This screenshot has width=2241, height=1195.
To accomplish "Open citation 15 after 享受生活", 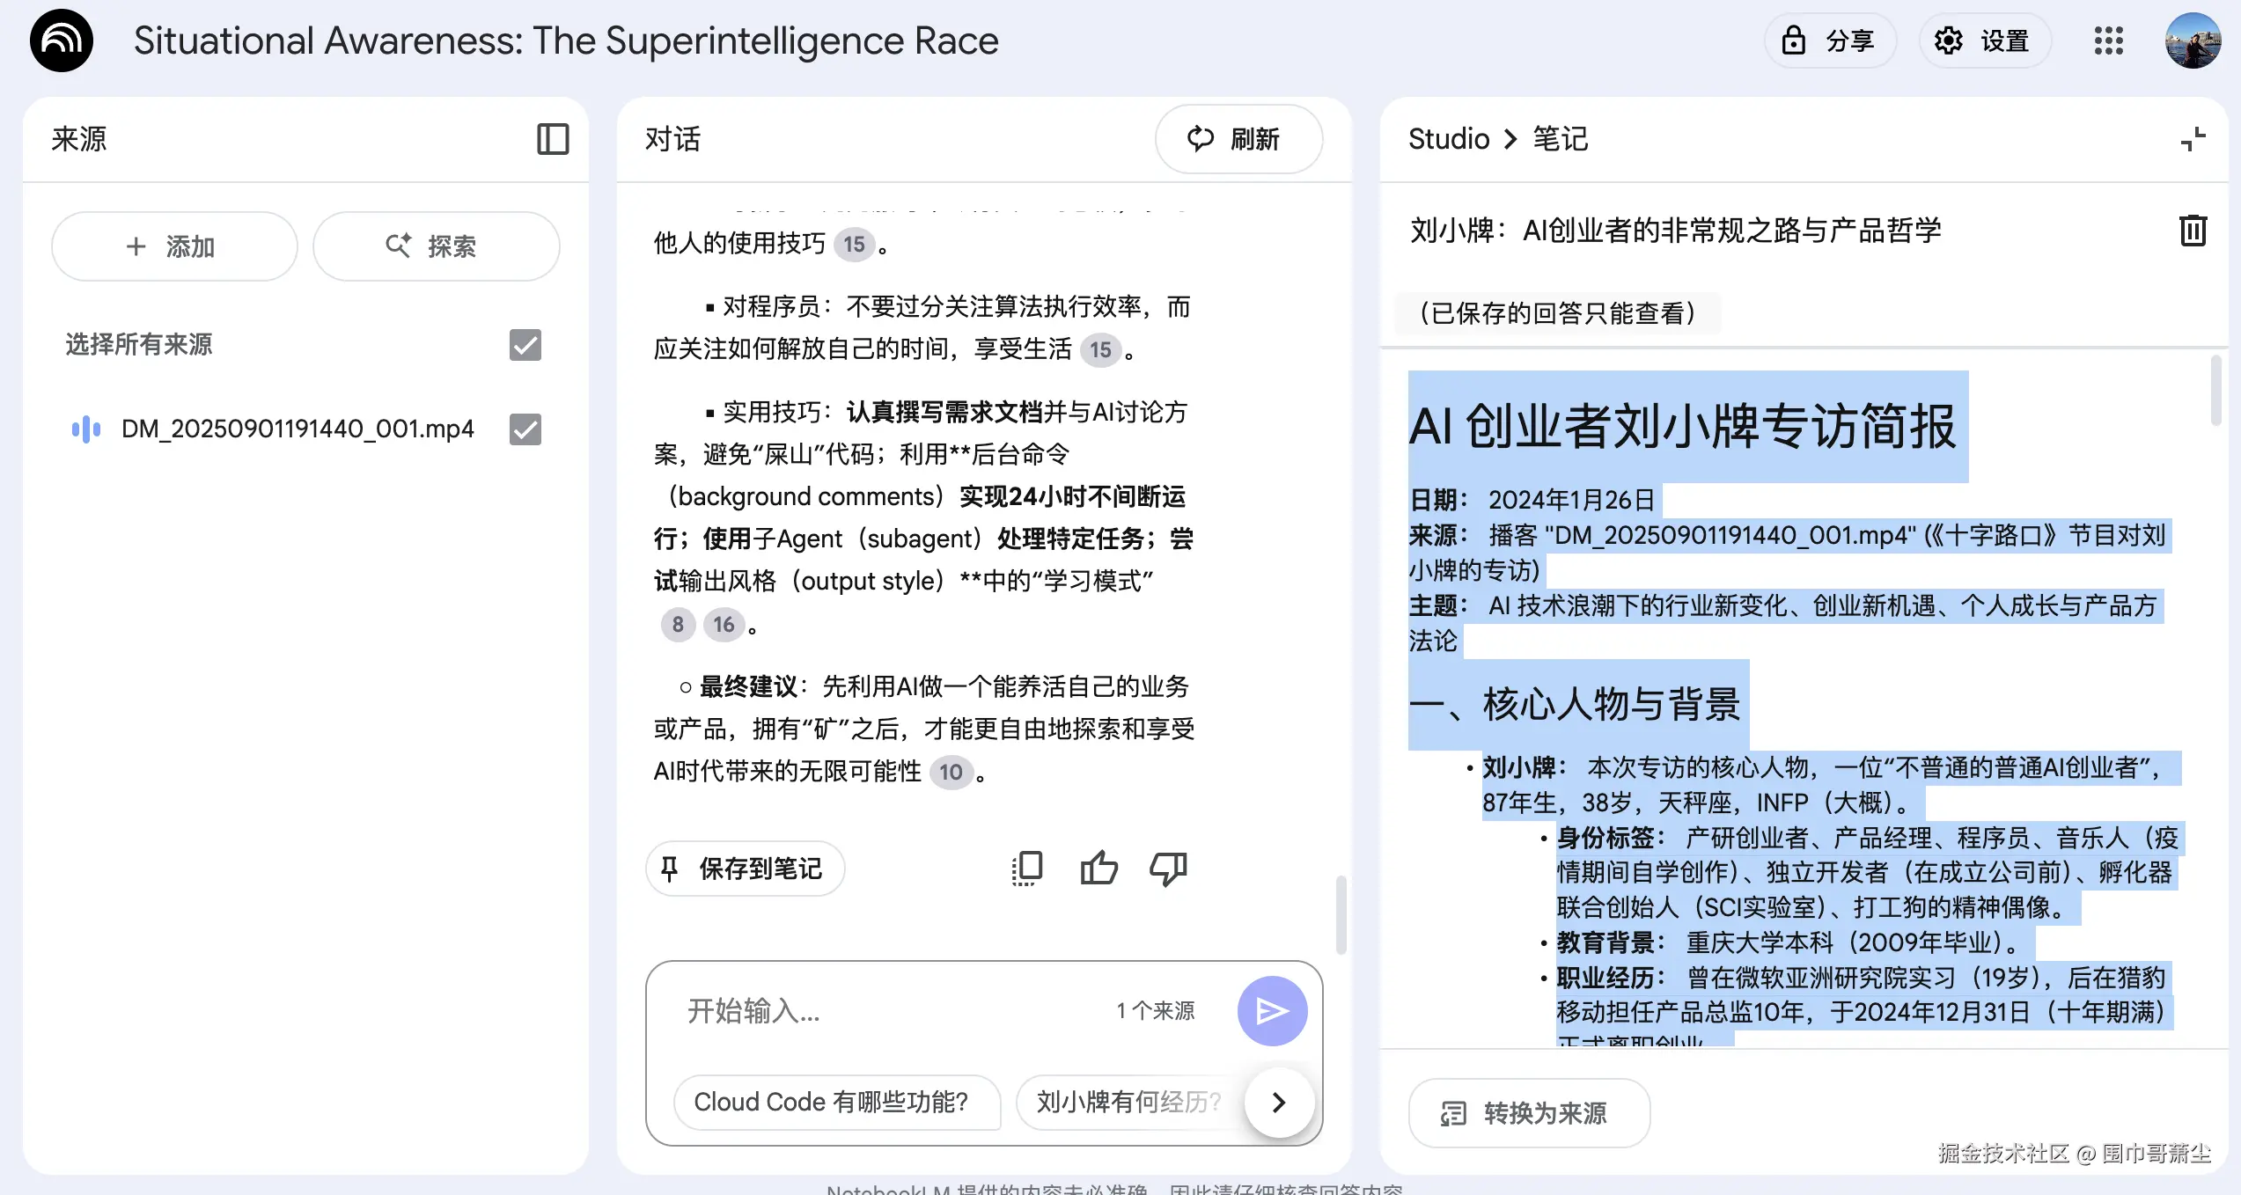I will pyautogui.click(x=1100, y=350).
